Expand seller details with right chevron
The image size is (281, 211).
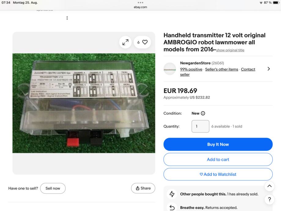[268, 69]
